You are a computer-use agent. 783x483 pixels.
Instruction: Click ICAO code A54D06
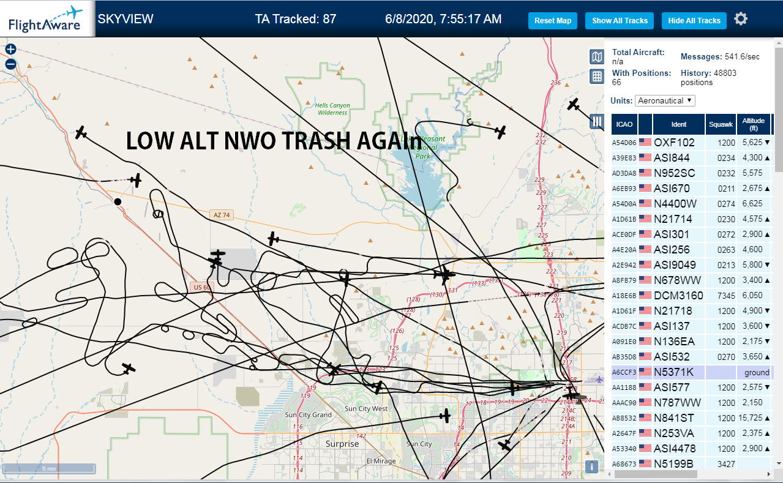pyautogui.click(x=624, y=143)
